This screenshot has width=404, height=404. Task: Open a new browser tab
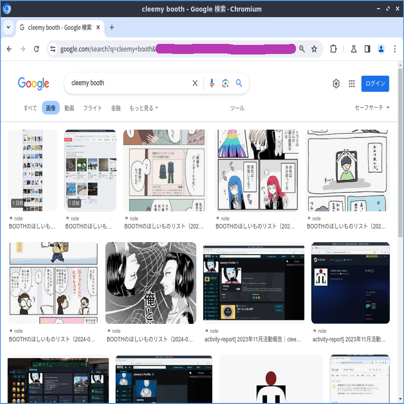112,27
